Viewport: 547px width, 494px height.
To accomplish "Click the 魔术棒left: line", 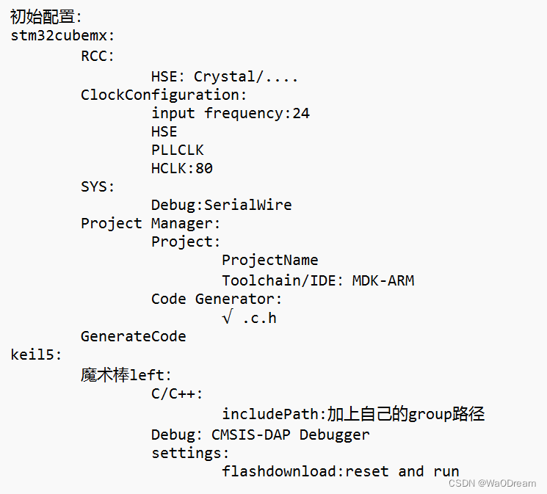I will point(126,375).
